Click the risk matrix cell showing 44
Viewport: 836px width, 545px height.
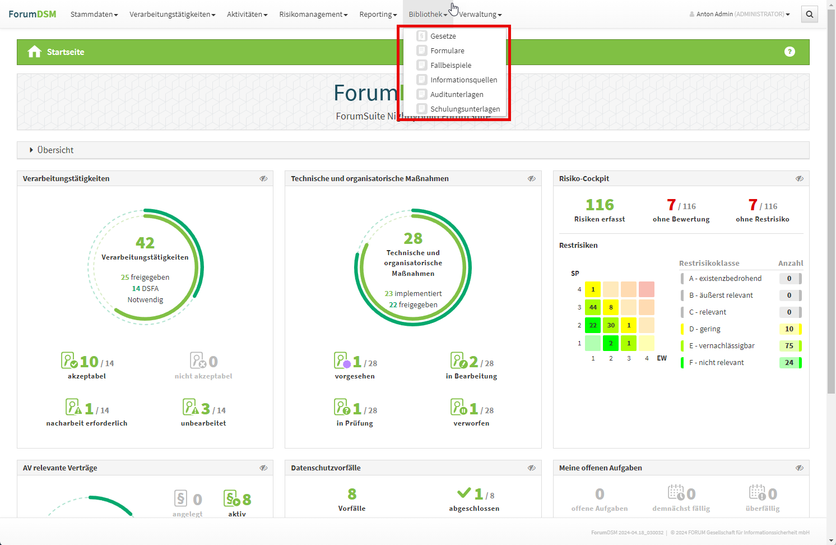click(x=593, y=307)
